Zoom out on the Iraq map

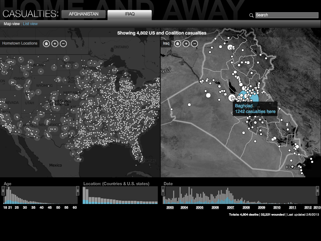tap(194, 44)
